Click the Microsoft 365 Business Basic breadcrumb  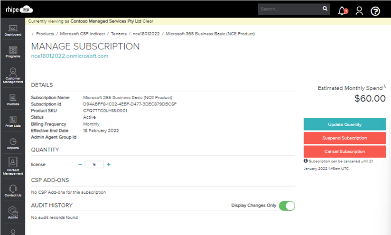point(210,34)
